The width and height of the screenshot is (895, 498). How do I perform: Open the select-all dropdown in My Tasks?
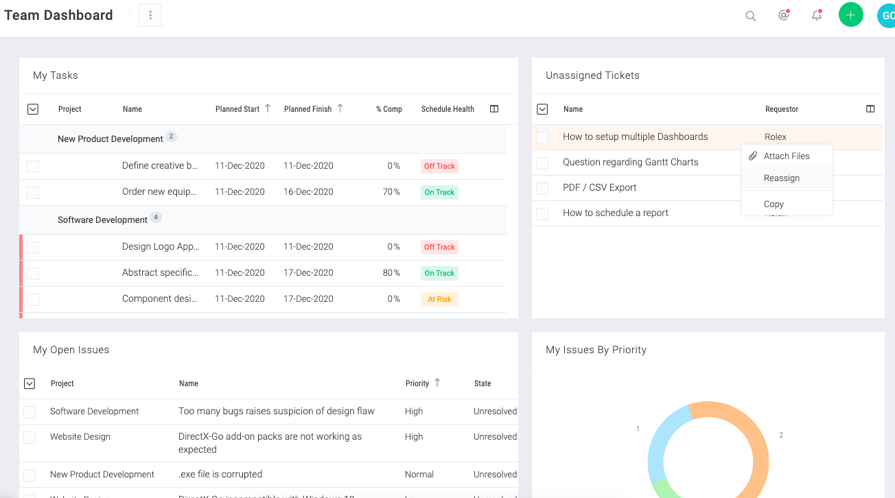[x=32, y=109]
